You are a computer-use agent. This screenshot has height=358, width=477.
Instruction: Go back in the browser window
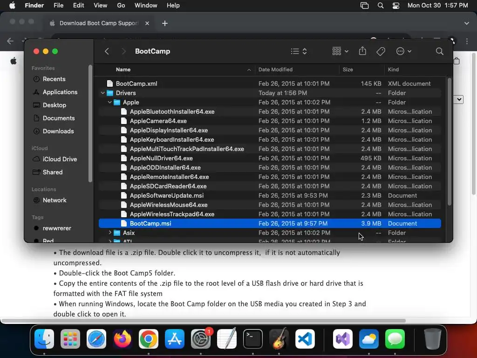(10, 41)
